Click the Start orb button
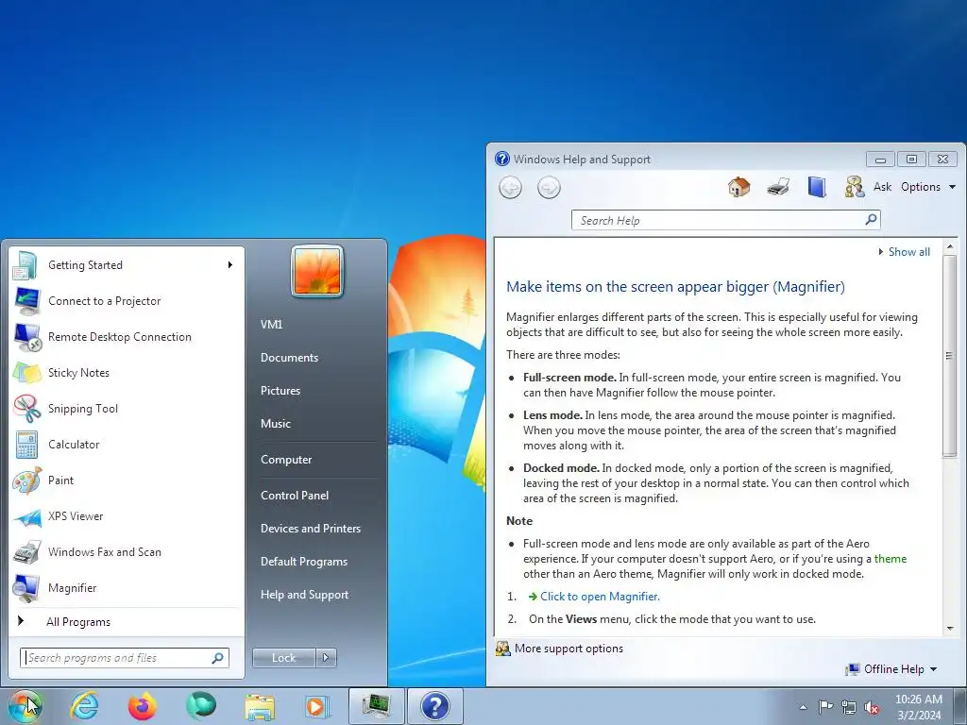Image resolution: width=967 pixels, height=725 pixels. [25, 706]
